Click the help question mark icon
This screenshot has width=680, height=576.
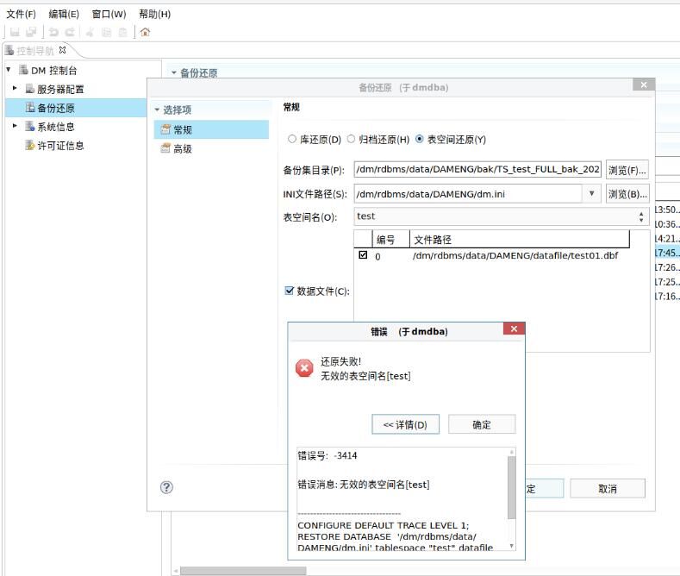click(166, 487)
